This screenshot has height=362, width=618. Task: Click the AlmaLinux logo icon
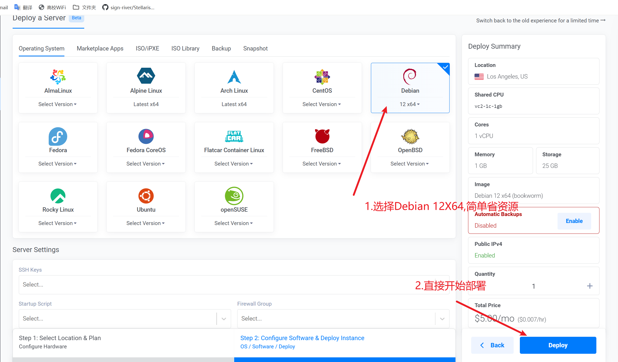[x=58, y=76]
